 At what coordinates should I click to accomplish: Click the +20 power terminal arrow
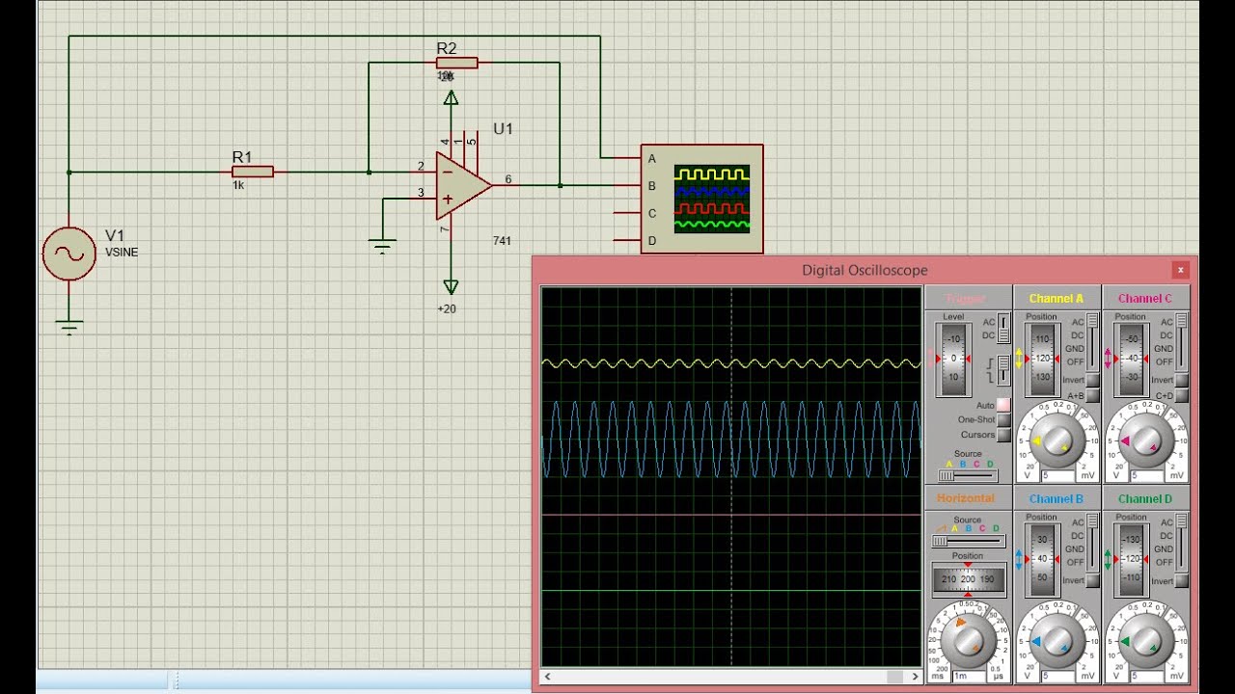451,287
